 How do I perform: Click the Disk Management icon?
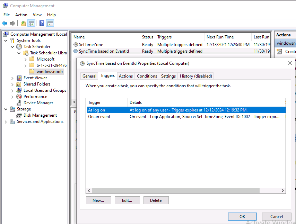19,115
